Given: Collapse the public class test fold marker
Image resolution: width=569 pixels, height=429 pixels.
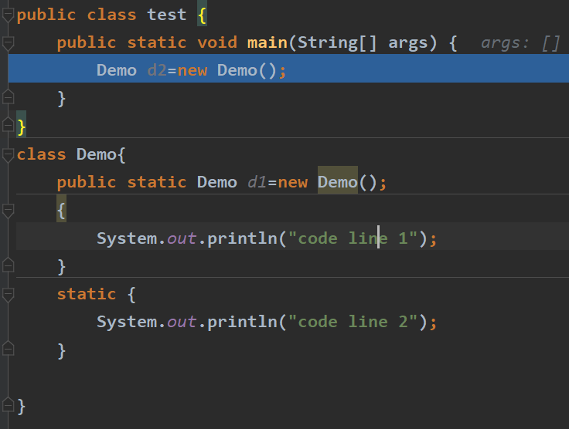Looking at the screenshot, I should 8,15.
